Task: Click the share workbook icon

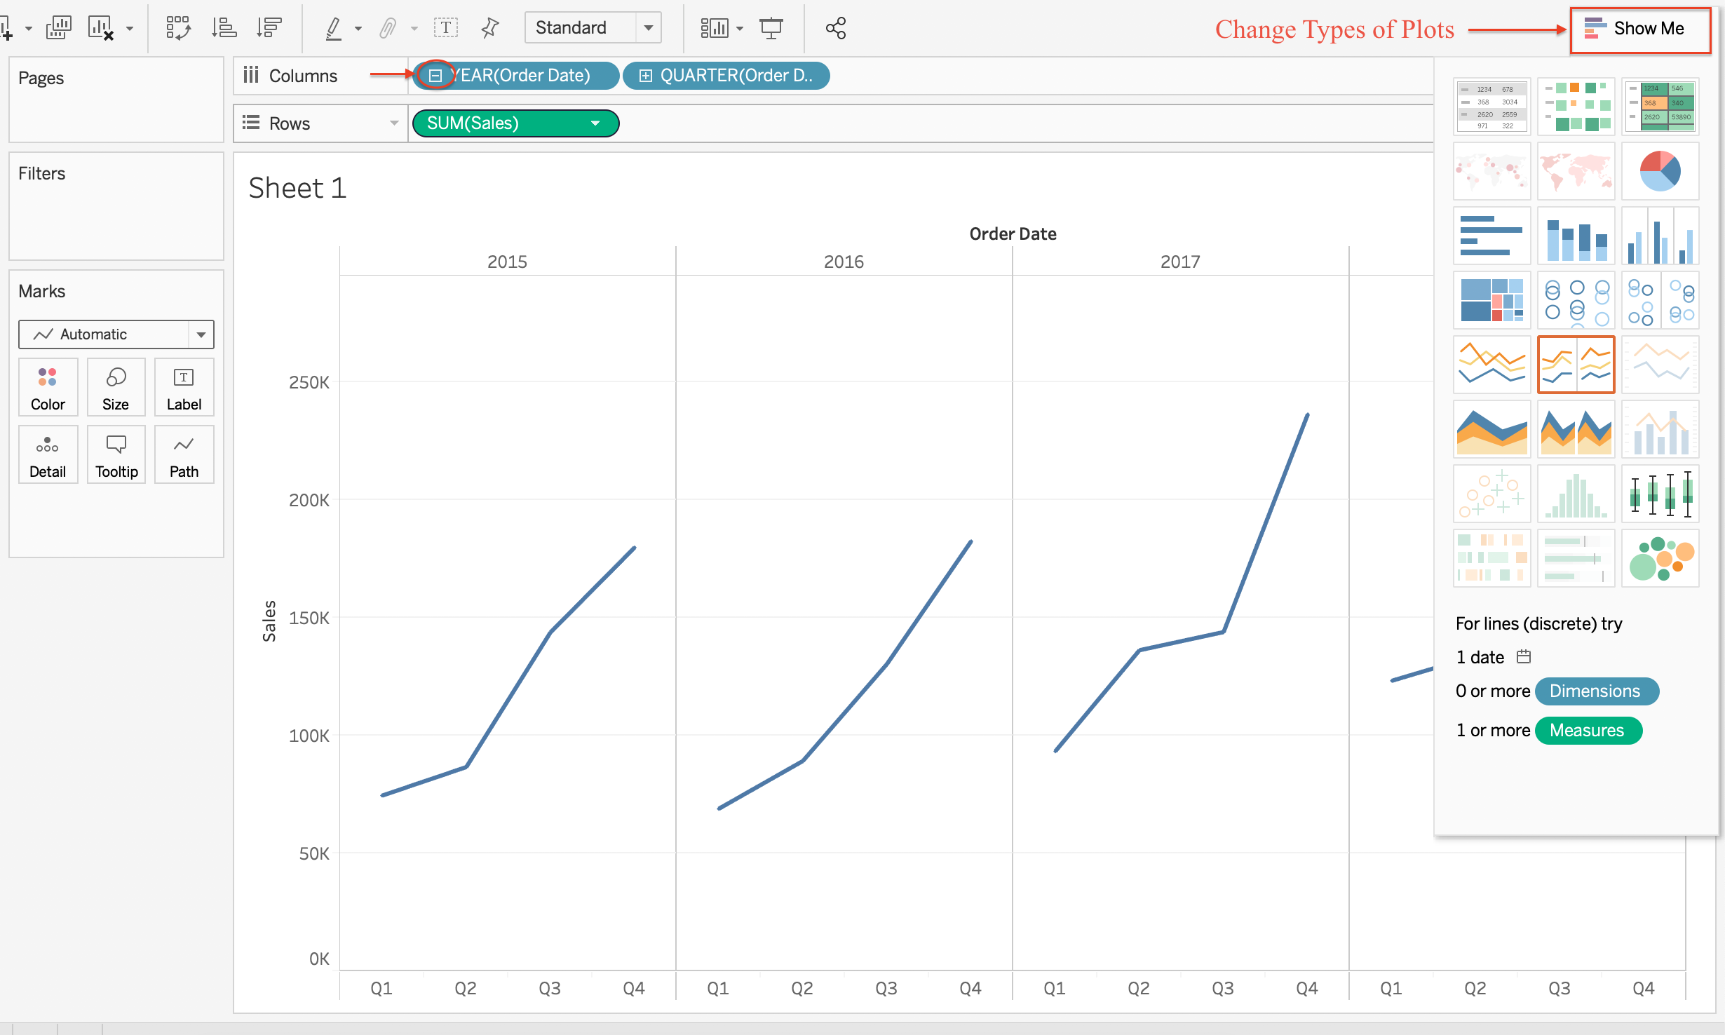Action: 836,28
